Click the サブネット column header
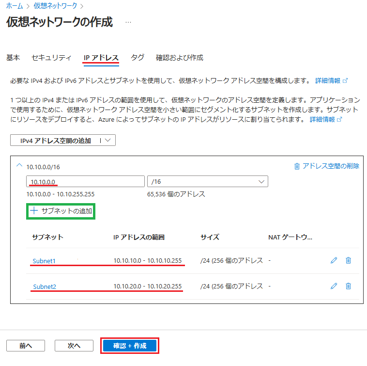The image size is (367, 366). (48, 237)
